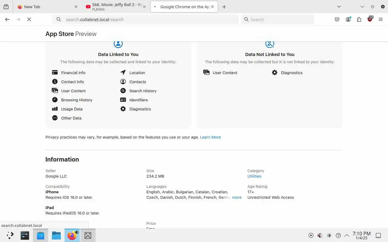Open the Firefox View icon
This screenshot has height=242, width=388.
point(6,7)
